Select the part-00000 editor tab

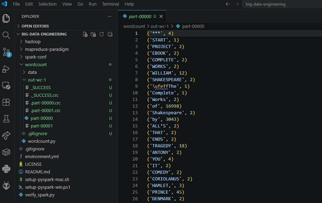[142, 16]
